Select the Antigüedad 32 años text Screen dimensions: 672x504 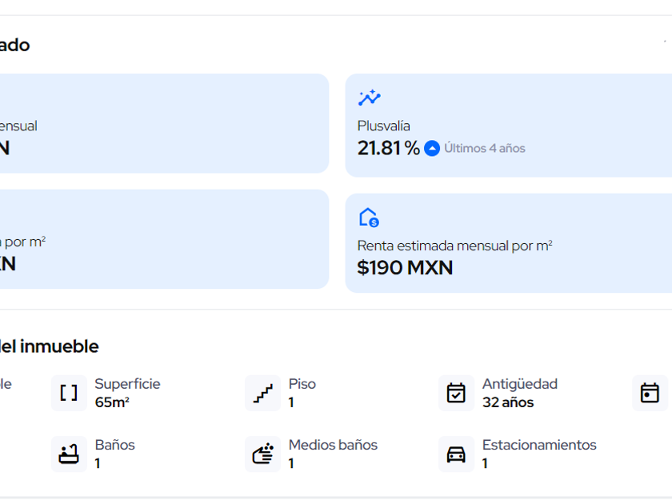click(x=508, y=402)
